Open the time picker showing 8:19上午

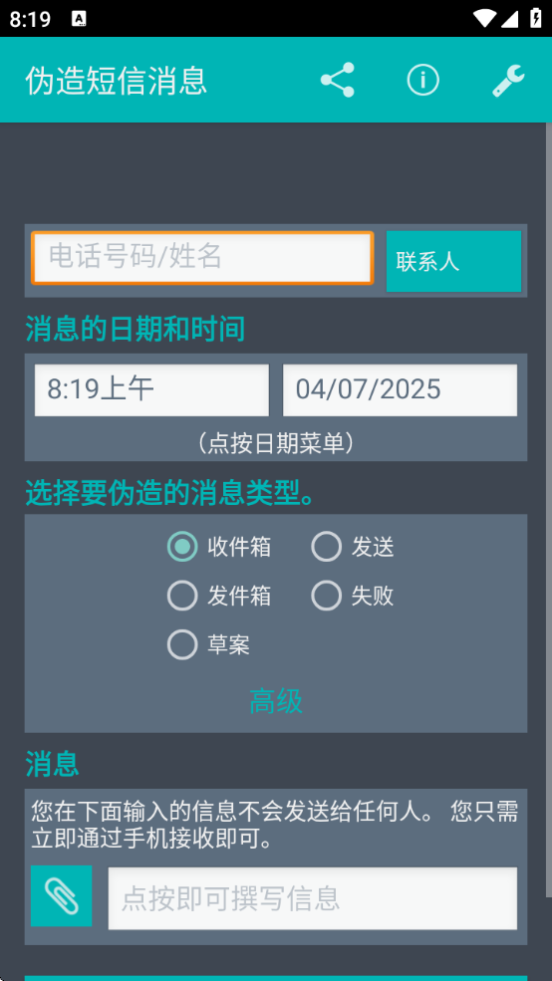coord(151,389)
